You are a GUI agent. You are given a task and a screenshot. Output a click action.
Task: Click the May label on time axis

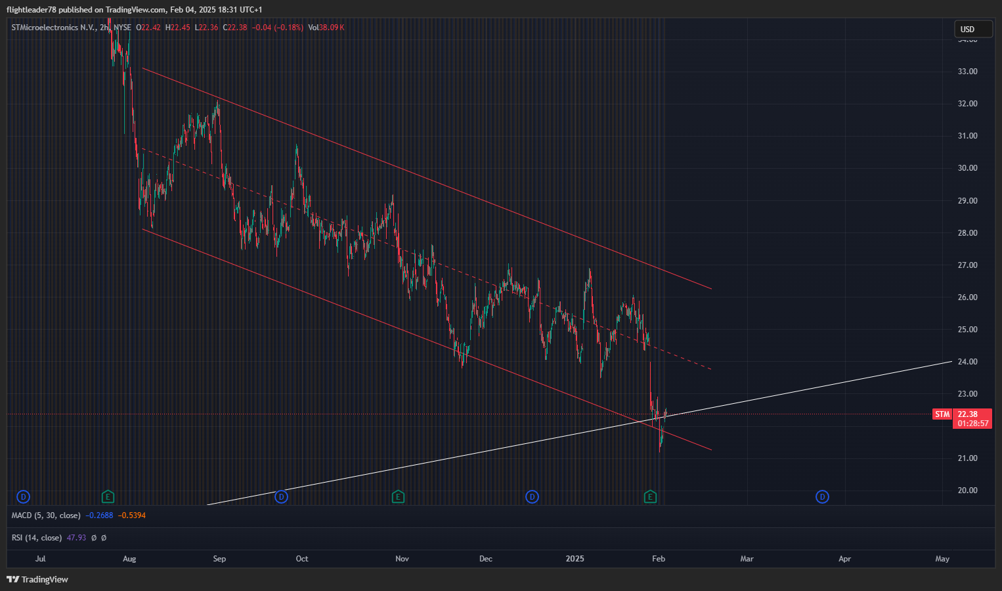tap(942, 559)
